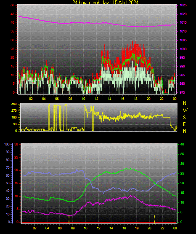Click the green 40 temperature axis label

coord(182,145)
